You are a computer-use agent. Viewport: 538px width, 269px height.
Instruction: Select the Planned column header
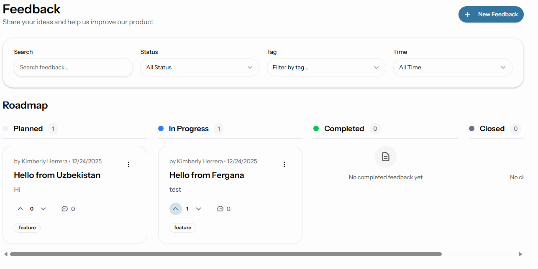click(28, 128)
